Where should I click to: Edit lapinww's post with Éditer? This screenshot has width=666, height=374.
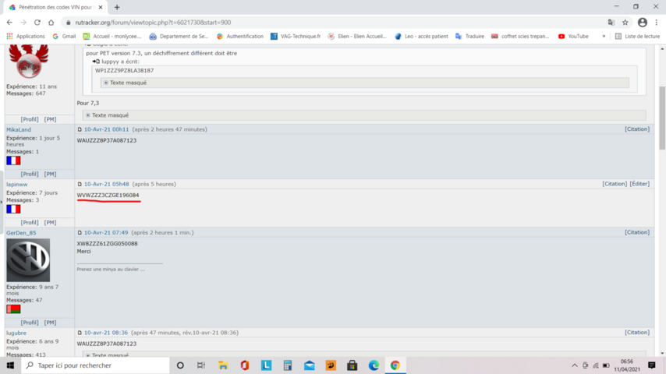(639, 184)
